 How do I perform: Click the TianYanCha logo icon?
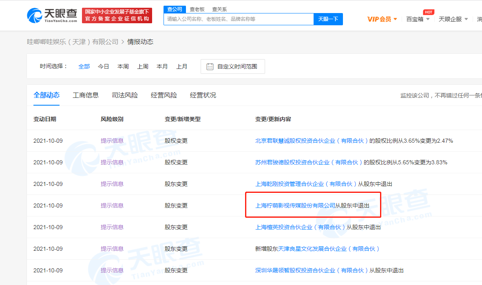point(35,15)
